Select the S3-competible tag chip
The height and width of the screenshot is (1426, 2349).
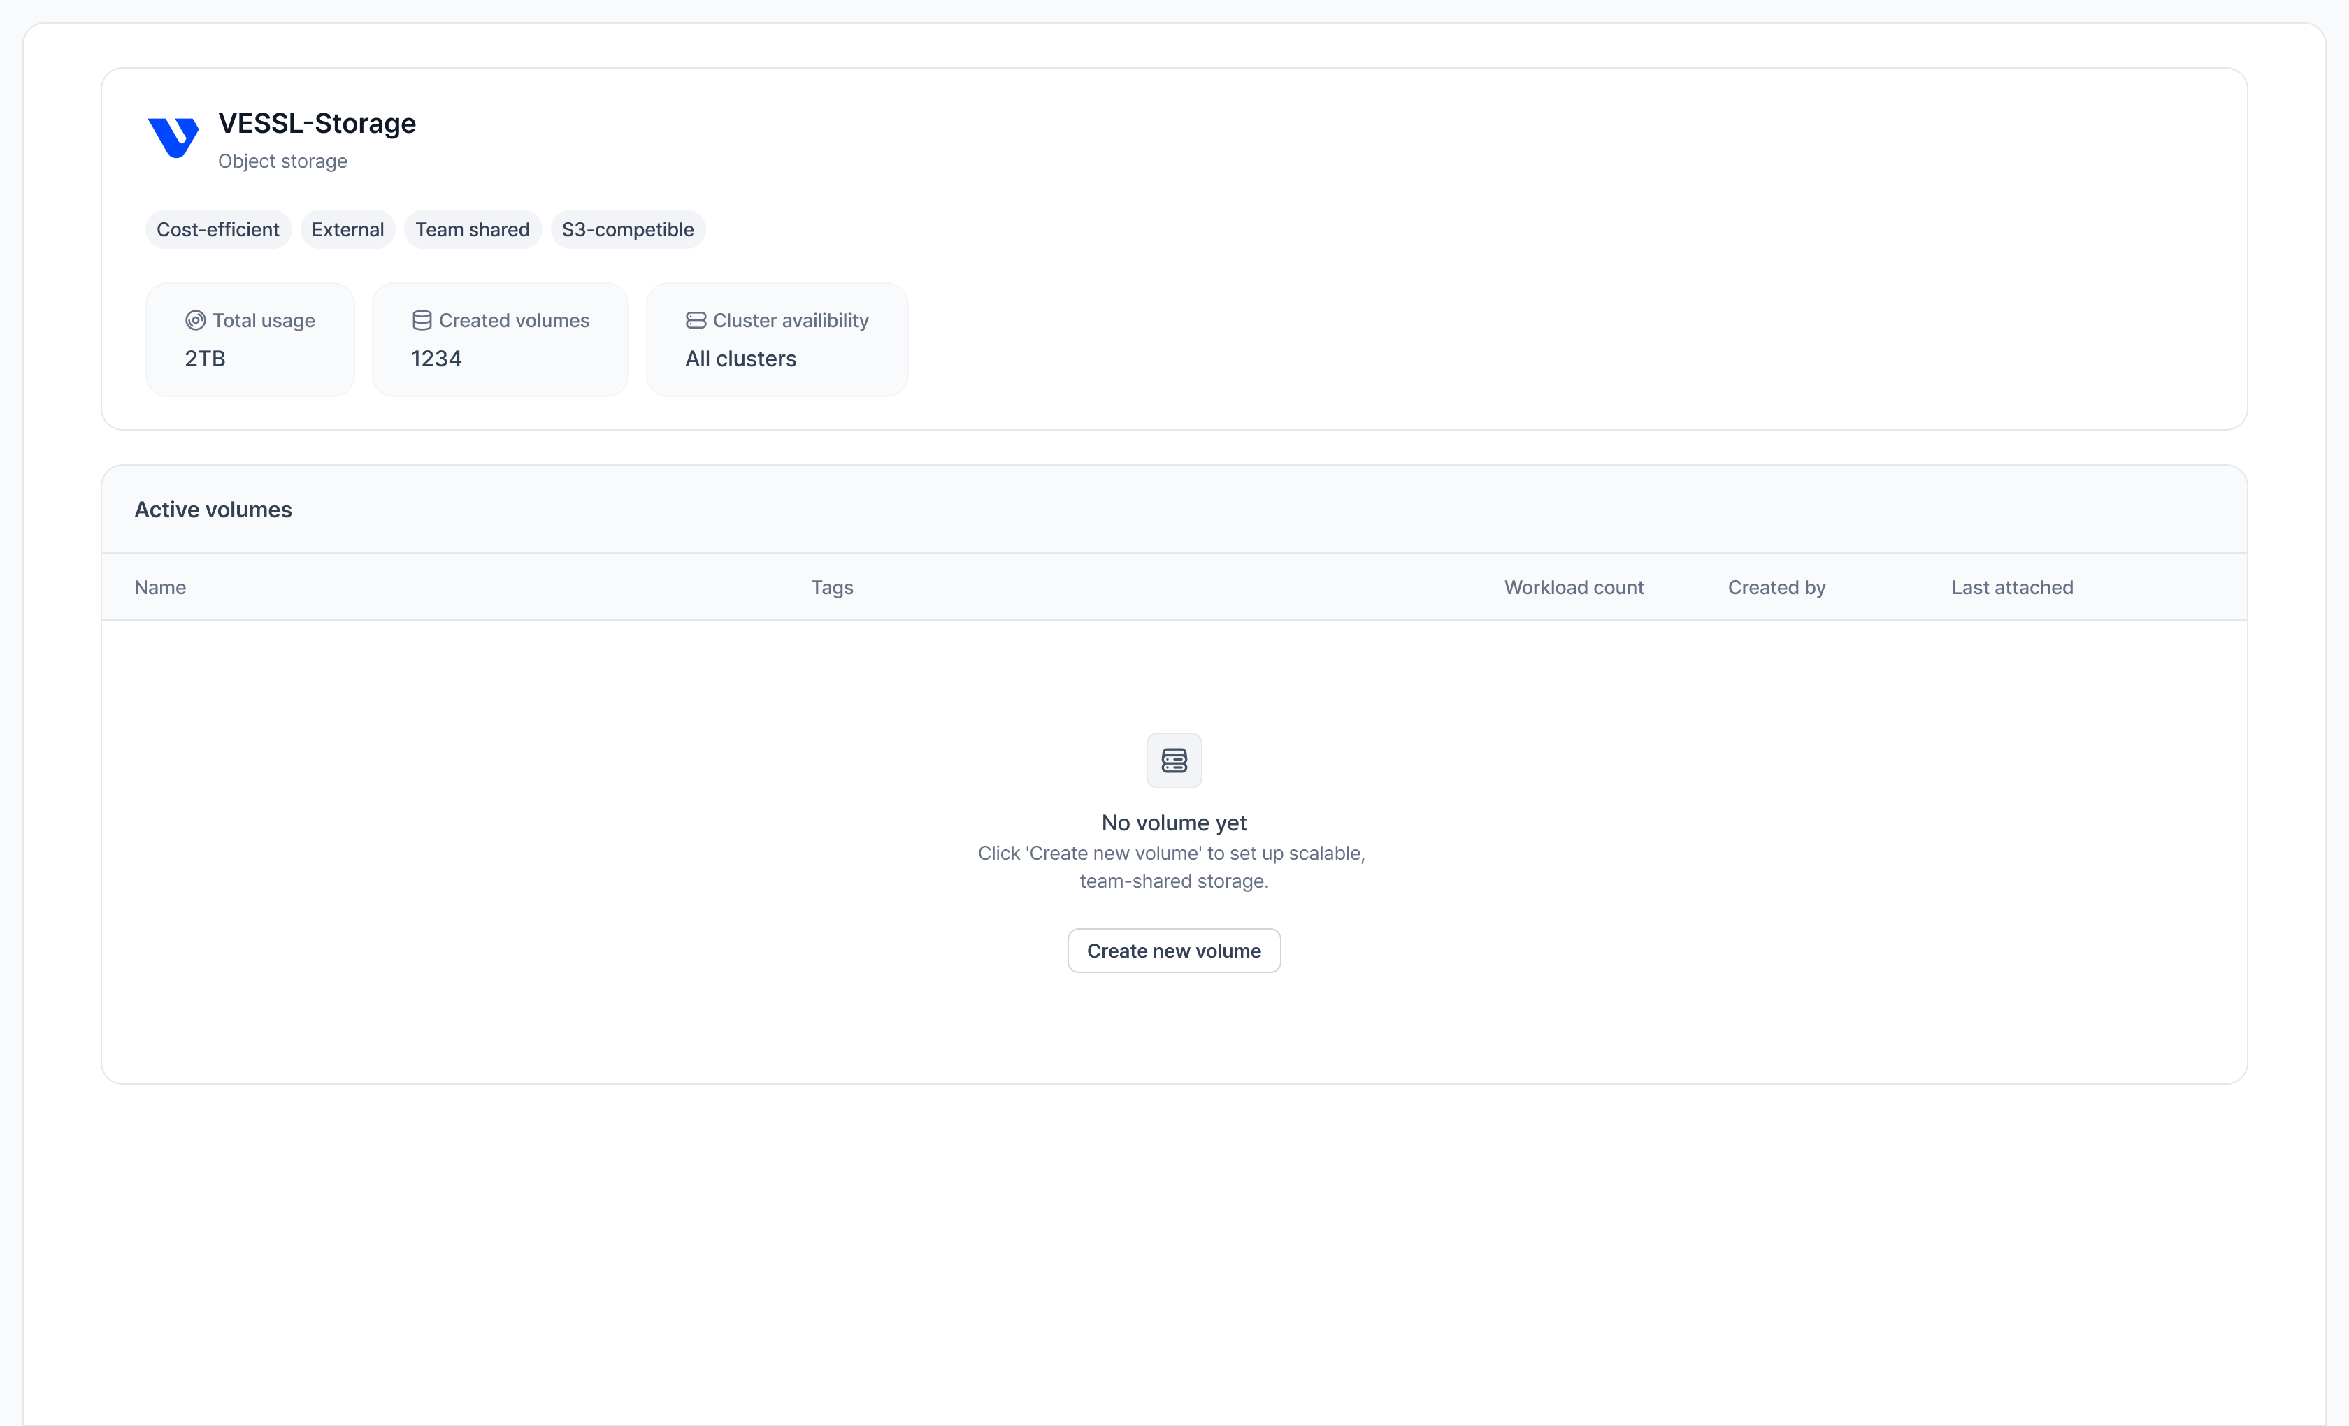(628, 230)
